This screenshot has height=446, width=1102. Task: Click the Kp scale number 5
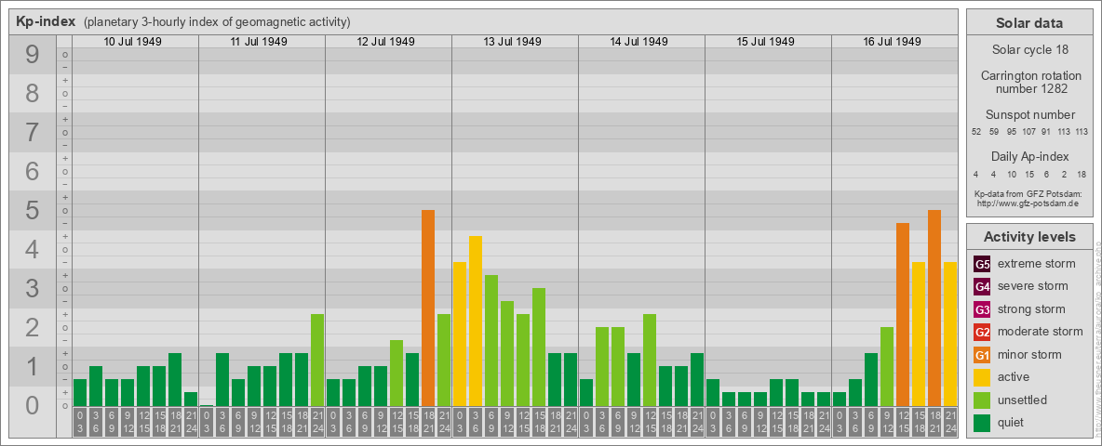tap(32, 210)
